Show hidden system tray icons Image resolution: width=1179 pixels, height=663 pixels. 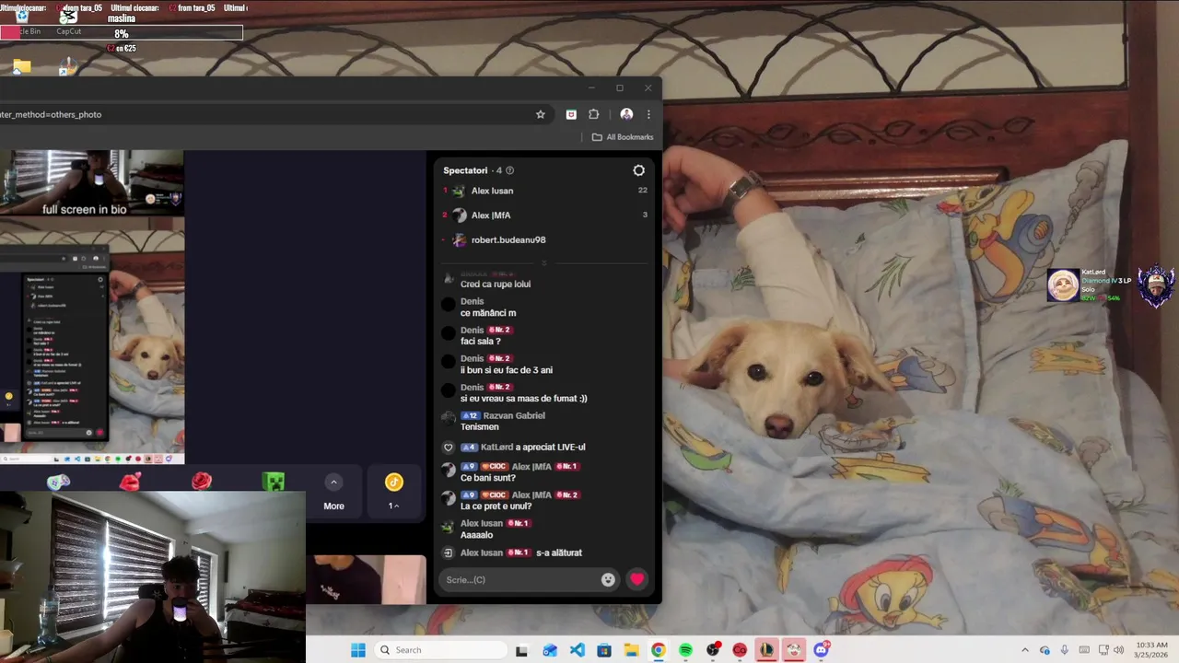click(x=1024, y=650)
